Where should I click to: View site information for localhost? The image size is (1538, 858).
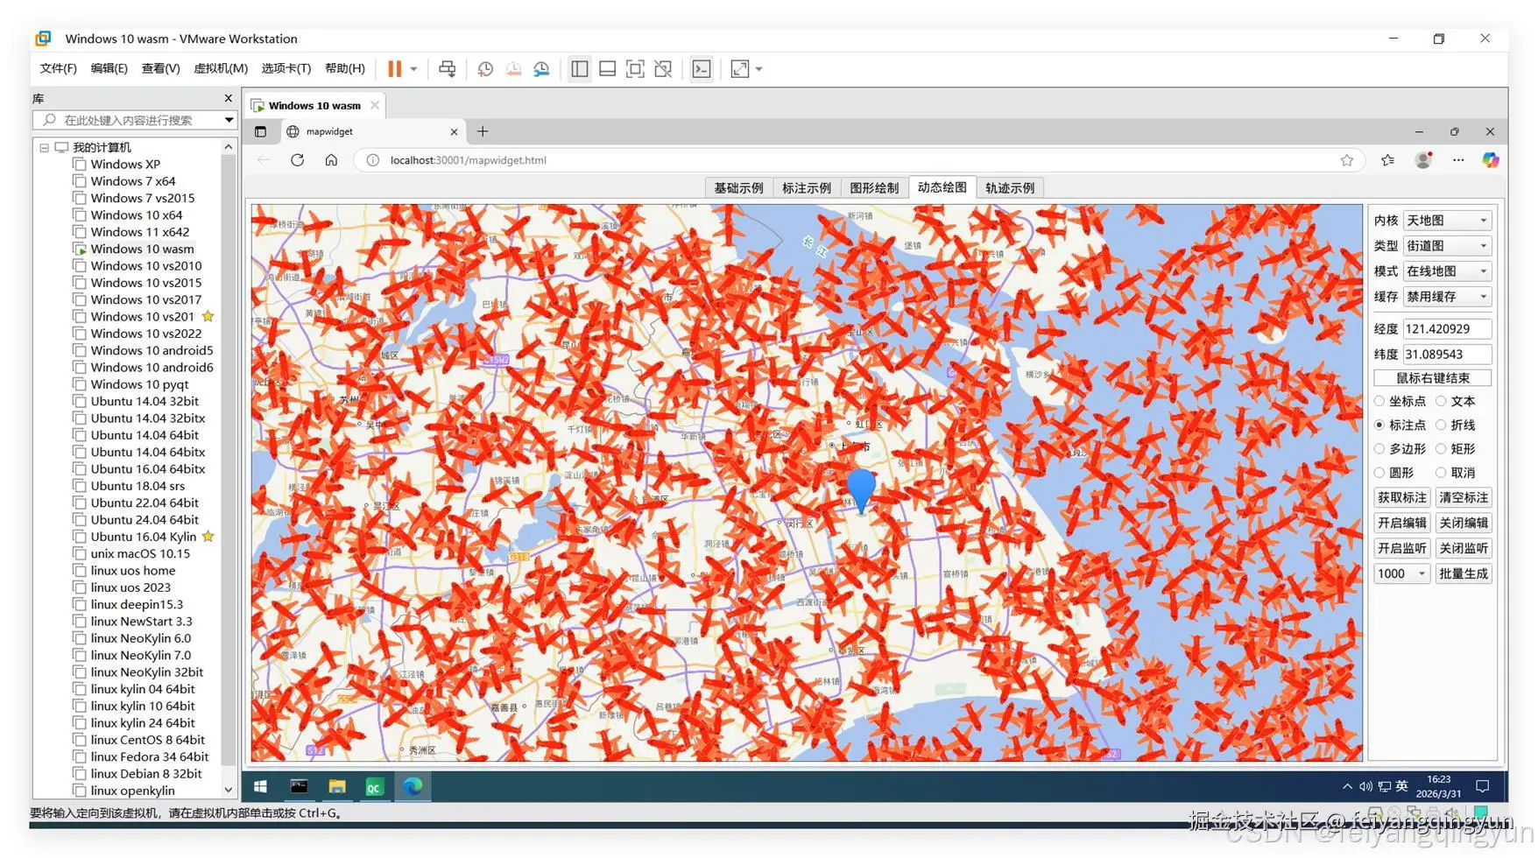[x=372, y=160]
